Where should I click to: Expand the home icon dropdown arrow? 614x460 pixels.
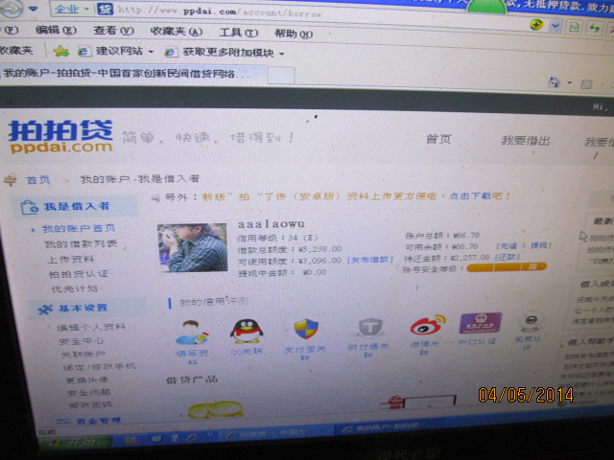pyautogui.click(x=570, y=83)
